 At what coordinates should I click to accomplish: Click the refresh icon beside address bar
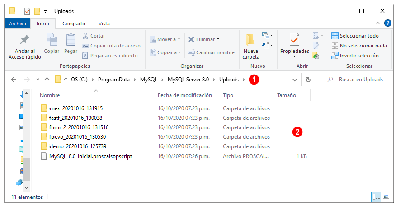[x=308, y=80]
